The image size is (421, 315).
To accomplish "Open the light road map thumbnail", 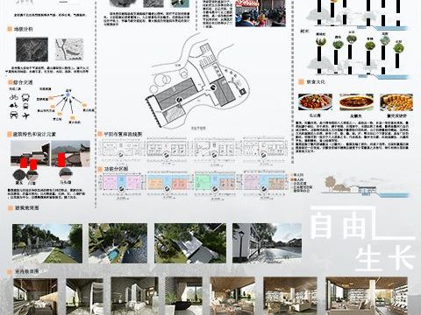I will pyautogui.click(x=69, y=49).
